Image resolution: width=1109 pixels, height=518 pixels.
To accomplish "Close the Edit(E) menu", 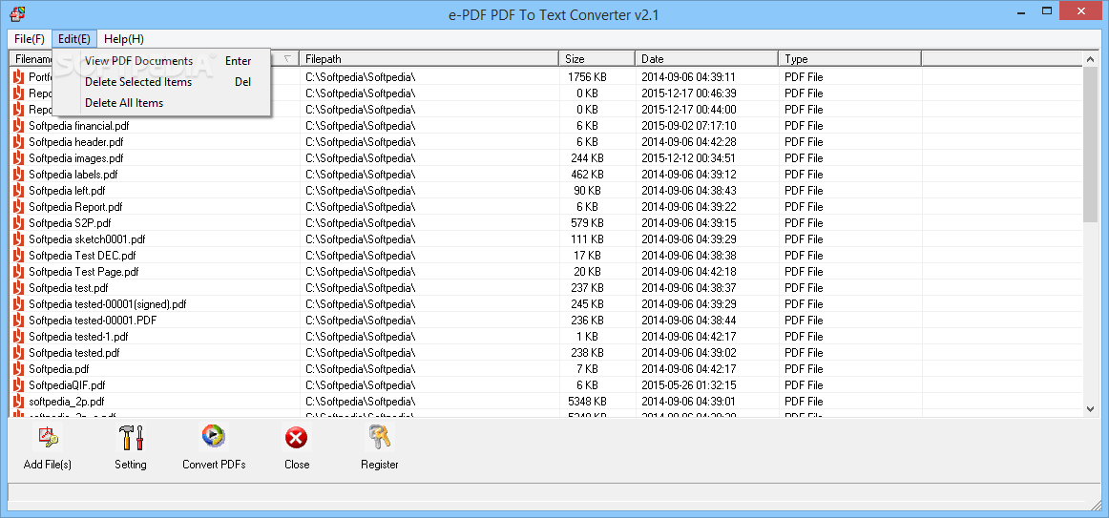I will [74, 39].
